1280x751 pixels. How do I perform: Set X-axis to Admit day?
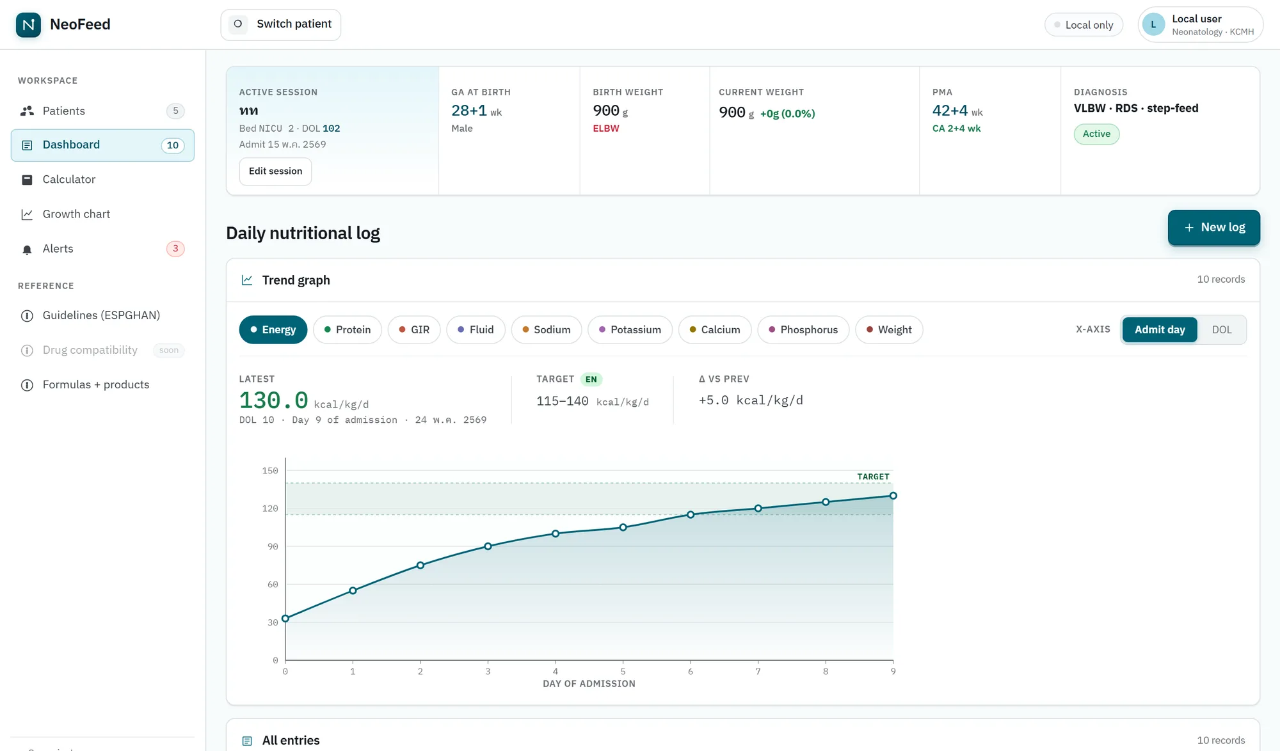point(1160,329)
